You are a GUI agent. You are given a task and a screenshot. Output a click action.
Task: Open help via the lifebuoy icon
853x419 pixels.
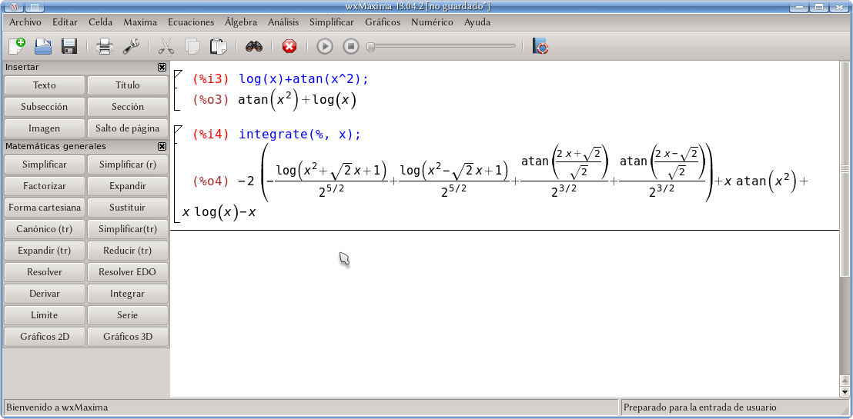pos(541,47)
